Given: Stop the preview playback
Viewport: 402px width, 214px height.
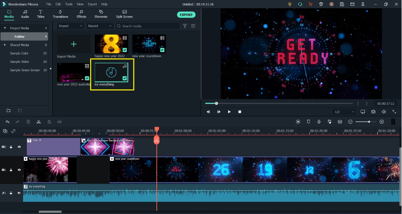Looking at the screenshot, I should click(240, 112).
